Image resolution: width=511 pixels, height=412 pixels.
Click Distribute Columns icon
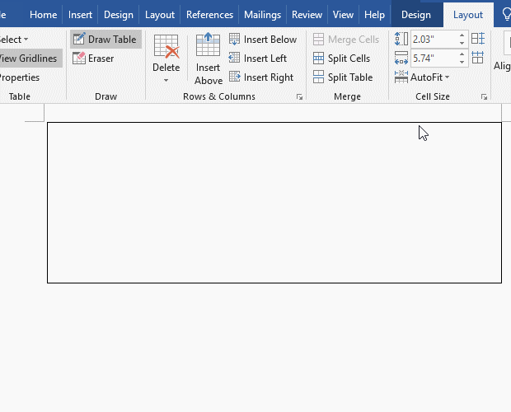click(x=477, y=58)
